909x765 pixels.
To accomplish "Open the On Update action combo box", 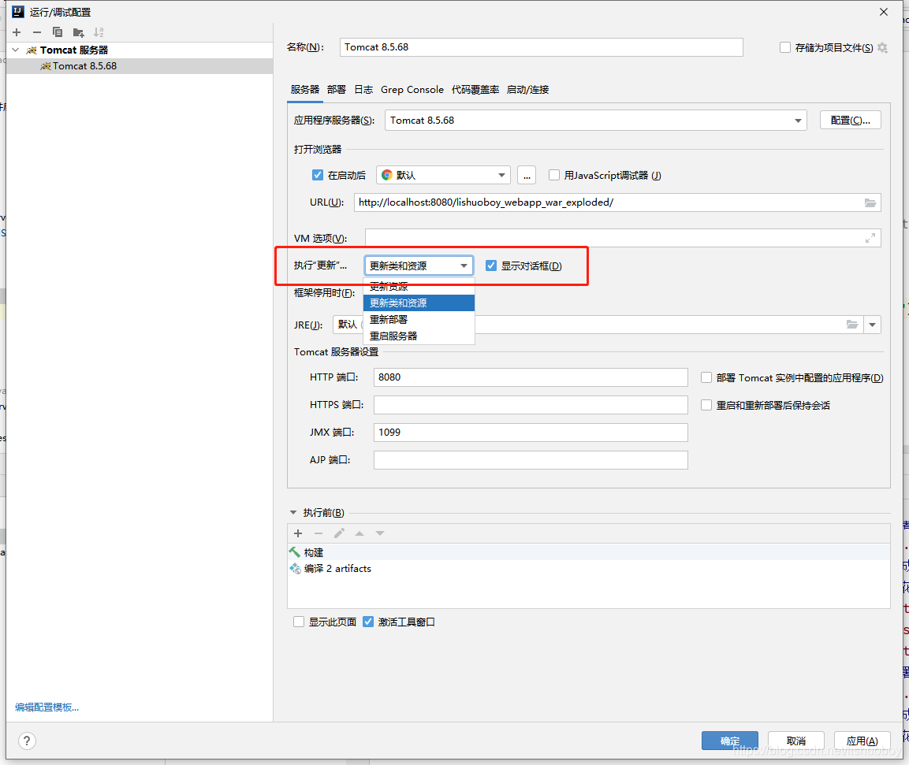I will tap(419, 266).
